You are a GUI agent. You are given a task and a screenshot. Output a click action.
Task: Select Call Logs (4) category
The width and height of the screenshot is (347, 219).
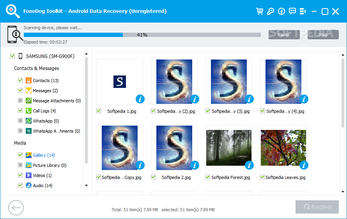pos(44,111)
